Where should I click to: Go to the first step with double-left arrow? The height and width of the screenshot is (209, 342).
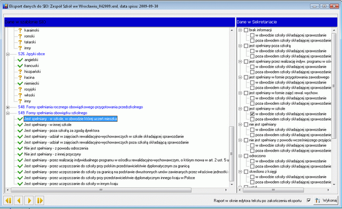coord(8,200)
